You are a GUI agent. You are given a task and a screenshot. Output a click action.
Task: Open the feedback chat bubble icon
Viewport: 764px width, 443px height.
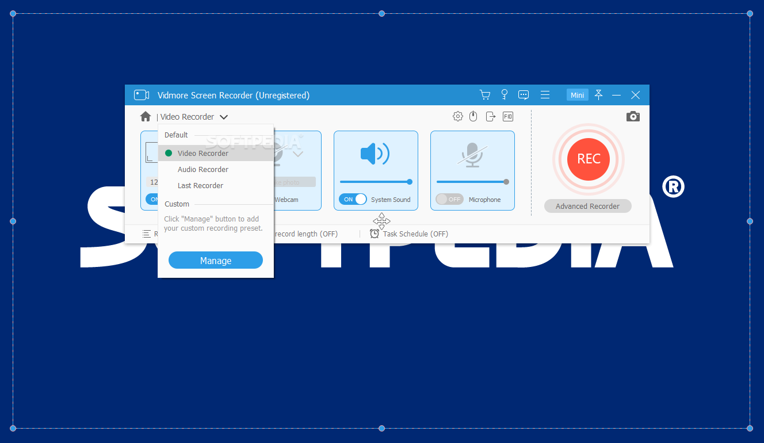(x=524, y=95)
